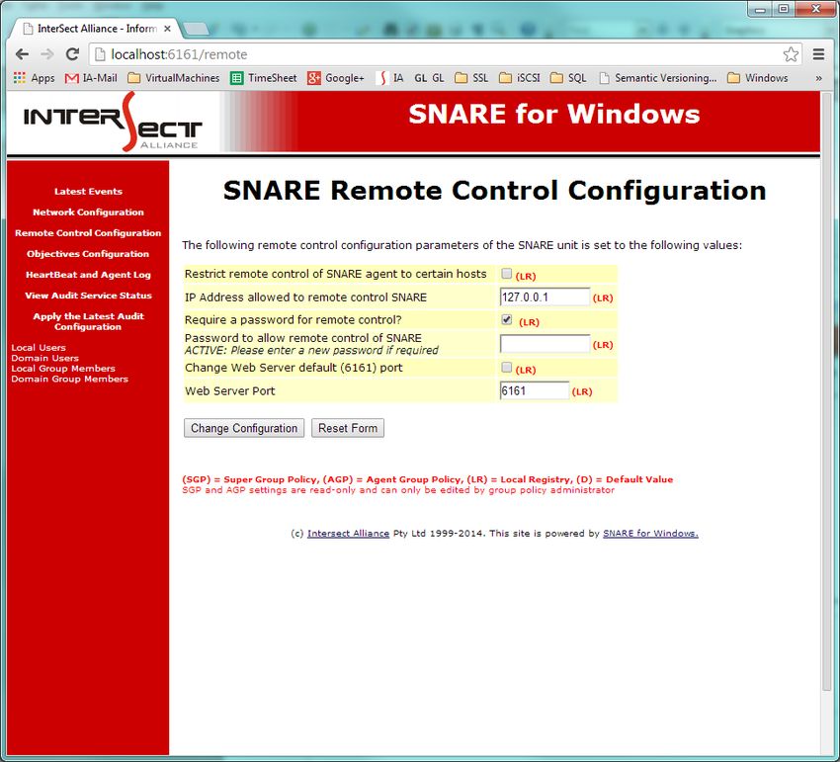Click the browser forward arrow

(x=47, y=54)
